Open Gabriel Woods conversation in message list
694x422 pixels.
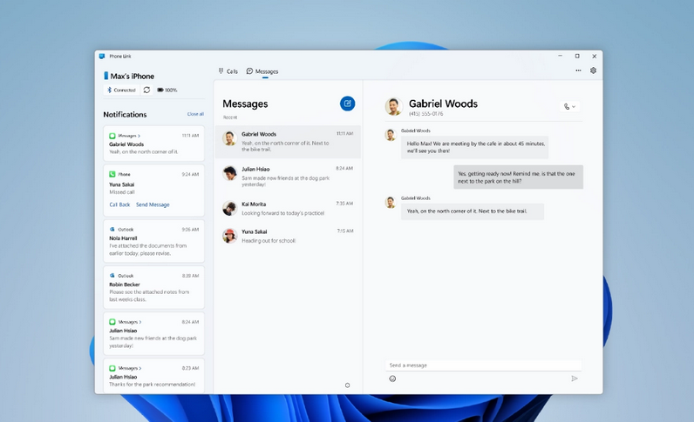(288, 142)
